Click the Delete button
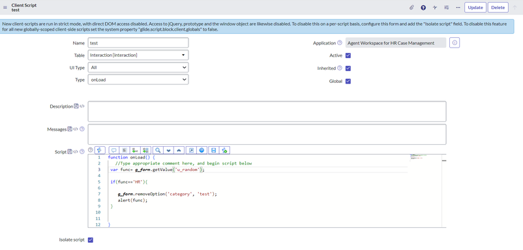Image resolution: width=523 pixels, height=250 pixels. click(498, 7)
